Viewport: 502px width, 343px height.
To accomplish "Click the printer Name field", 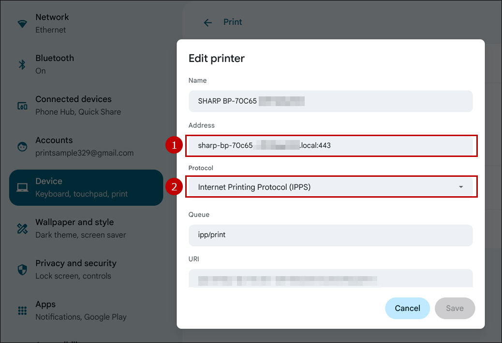I will point(330,101).
